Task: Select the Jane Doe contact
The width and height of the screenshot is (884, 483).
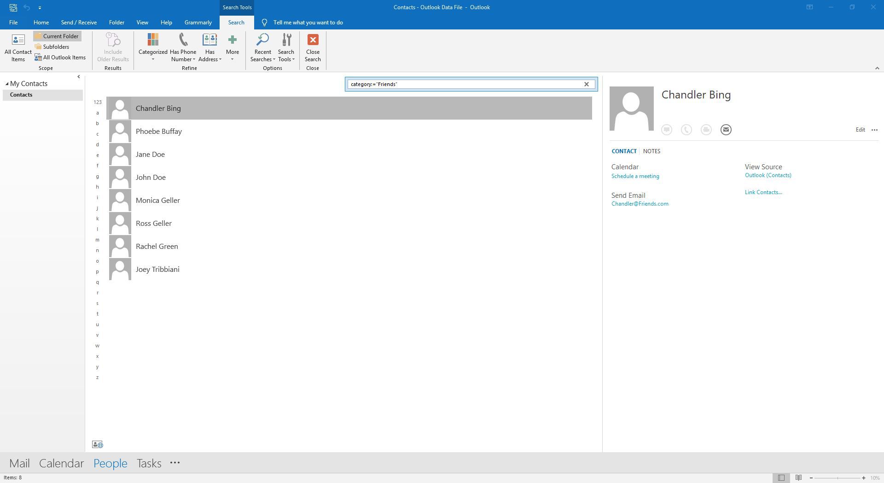Action: (350, 154)
